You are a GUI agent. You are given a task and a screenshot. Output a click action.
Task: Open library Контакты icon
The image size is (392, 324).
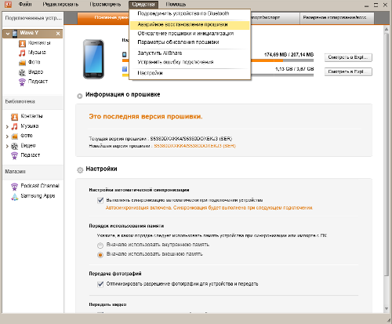[x=14, y=116]
